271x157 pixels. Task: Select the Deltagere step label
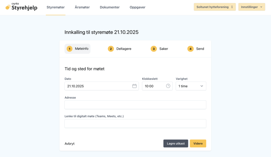124,49
